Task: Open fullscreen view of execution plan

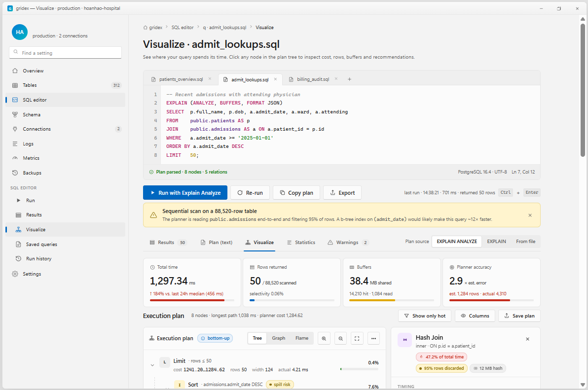Action: coord(357,338)
